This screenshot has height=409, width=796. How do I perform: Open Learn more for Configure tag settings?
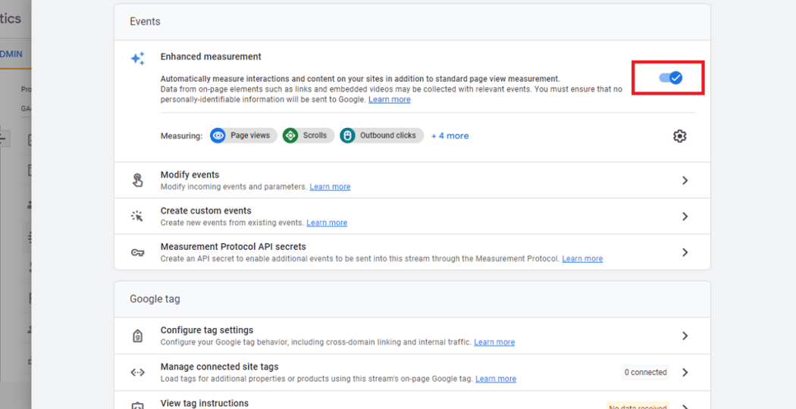click(494, 342)
